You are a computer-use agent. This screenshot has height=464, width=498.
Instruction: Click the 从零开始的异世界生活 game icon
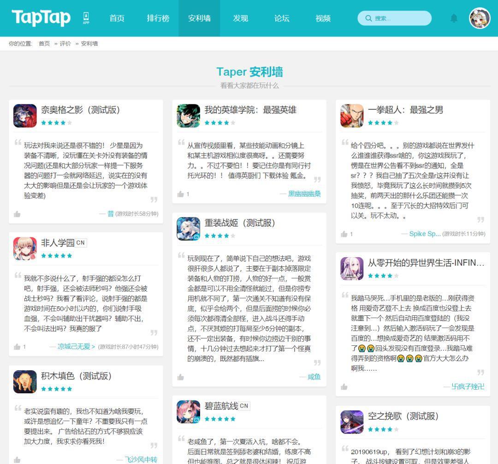352,269
